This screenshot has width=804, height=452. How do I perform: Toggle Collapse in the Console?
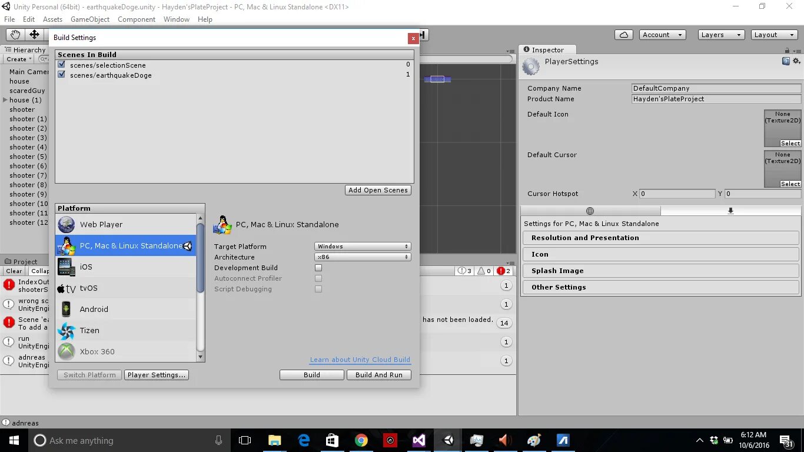[40, 271]
